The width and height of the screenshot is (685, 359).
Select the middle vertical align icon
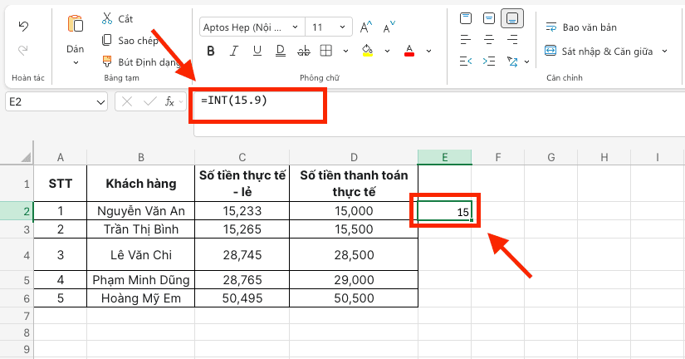(489, 18)
